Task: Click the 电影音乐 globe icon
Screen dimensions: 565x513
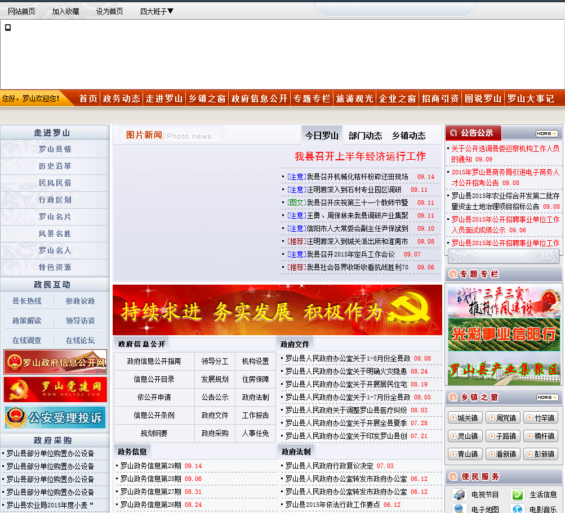Action: click(517, 508)
